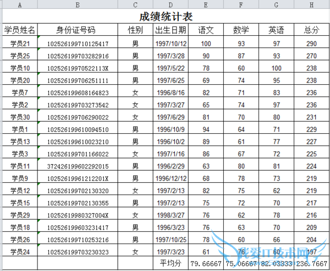The height and width of the screenshot is (271, 330).
Task: Select birth date 1997/10/12
Action: (x=170, y=42)
